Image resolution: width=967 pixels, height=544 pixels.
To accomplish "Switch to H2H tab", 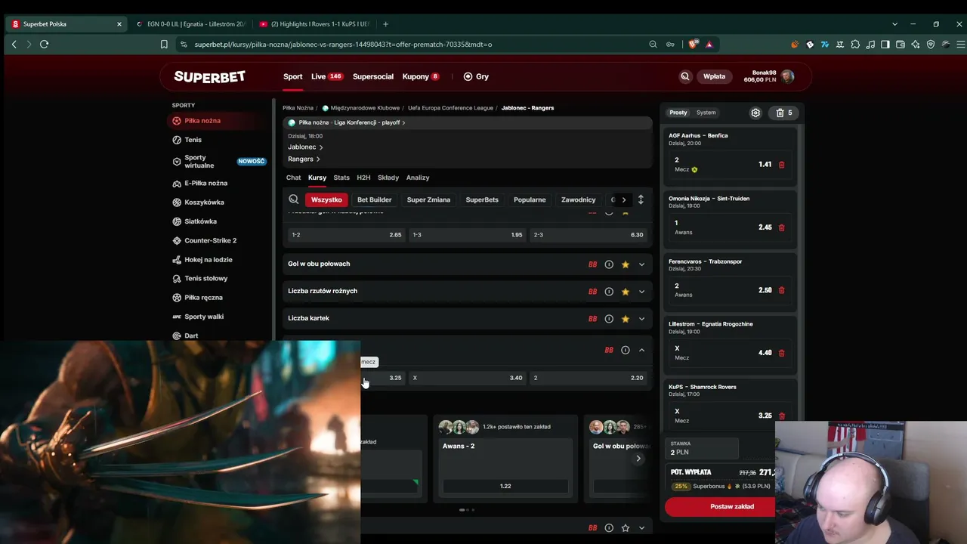I will click(363, 178).
